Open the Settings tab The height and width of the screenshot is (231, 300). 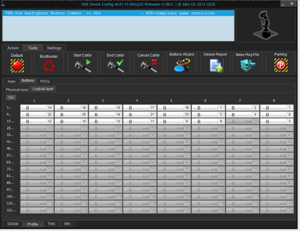[54, 48]
